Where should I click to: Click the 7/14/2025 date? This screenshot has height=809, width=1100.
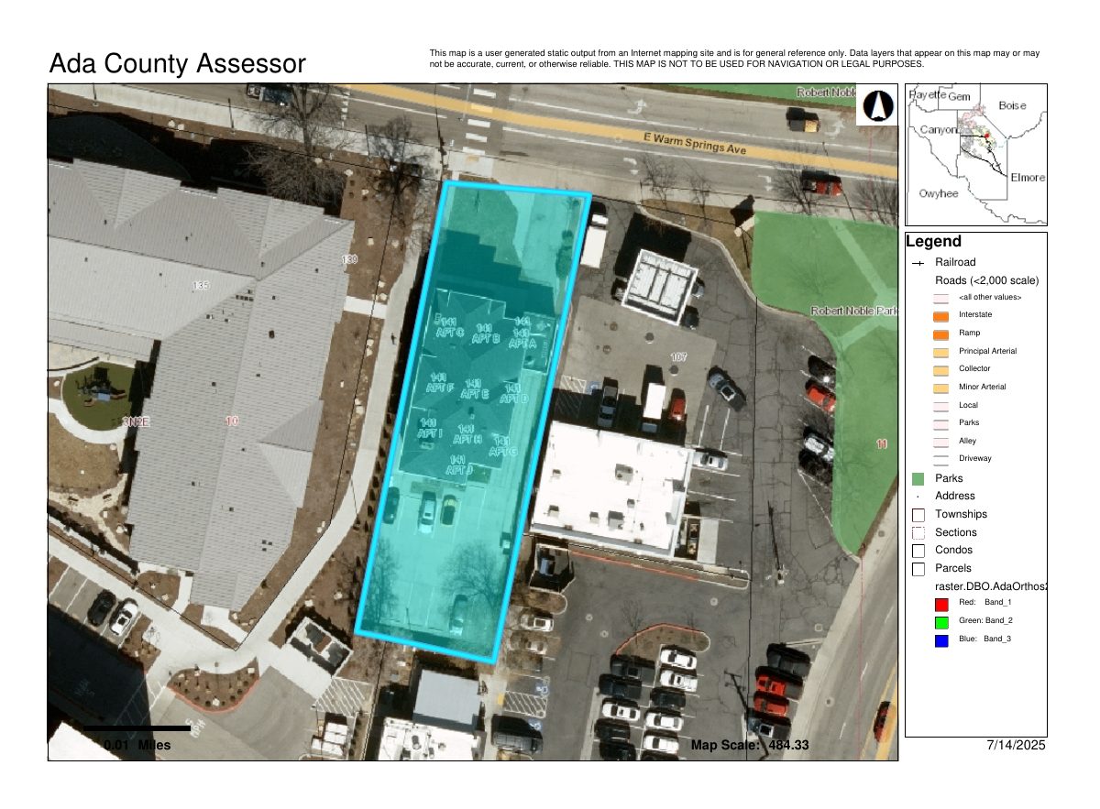point(1017,746)
